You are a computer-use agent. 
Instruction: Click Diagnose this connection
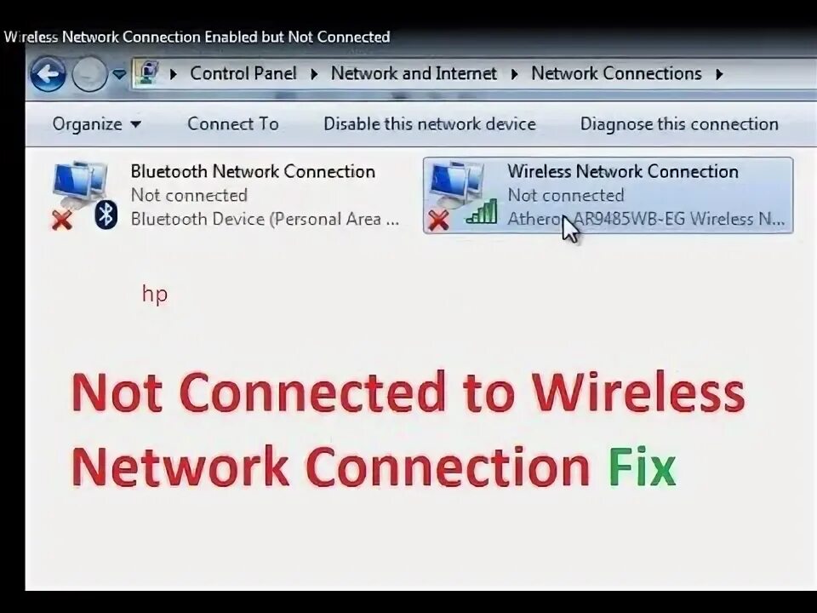pyautogui.click(x=679, y=123)
